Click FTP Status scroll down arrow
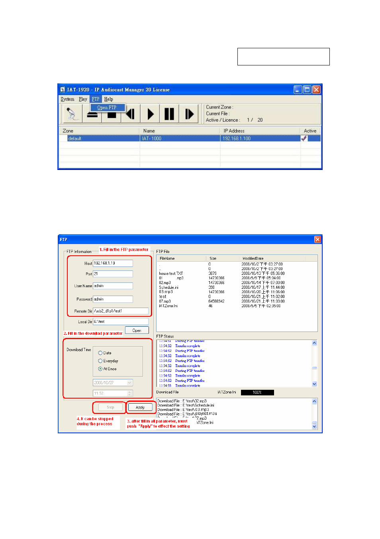This screenshot has height=539, width=380. [314, 384]
